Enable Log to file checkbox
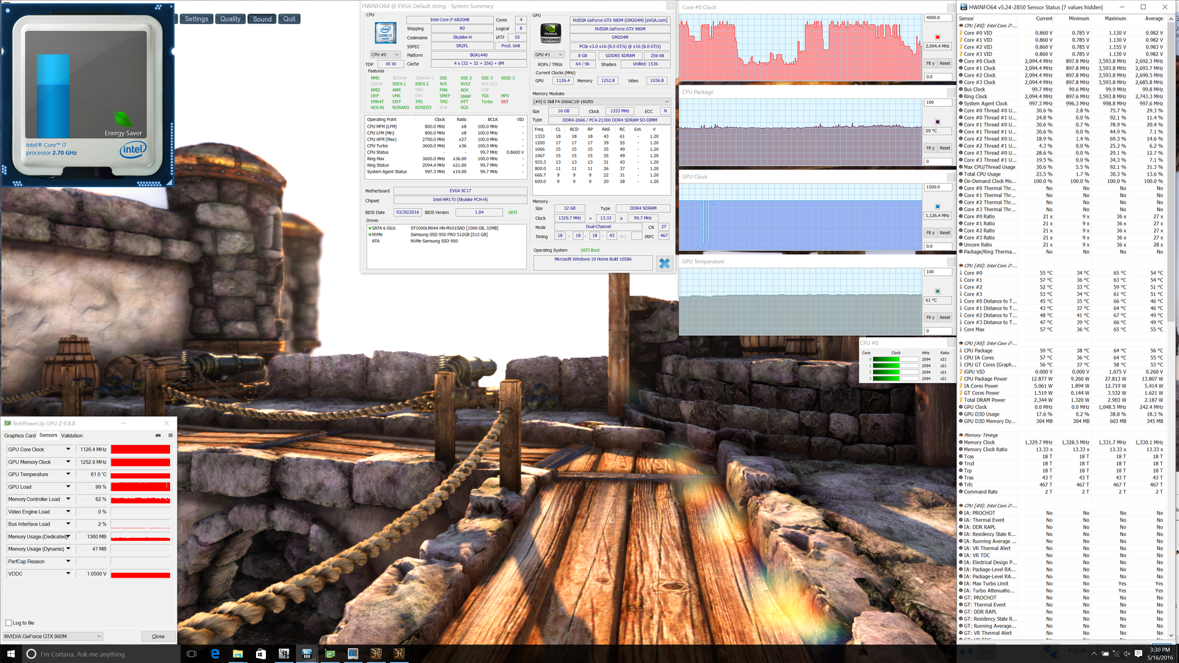Screen dimensions: 1179x663 click(9, 622)
